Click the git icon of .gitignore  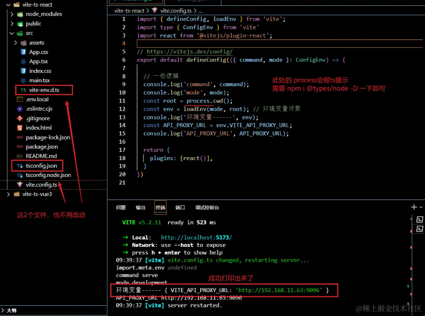[19, 118]
